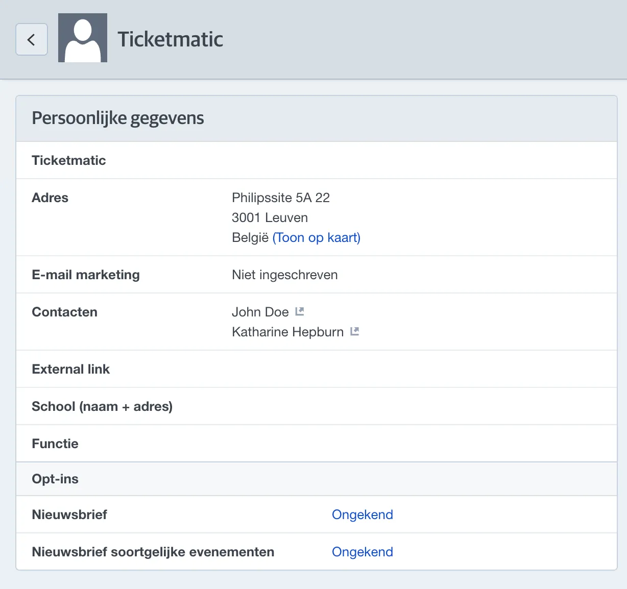Click the 'België' country text
The image size is (627, 589).
(250, 237)
